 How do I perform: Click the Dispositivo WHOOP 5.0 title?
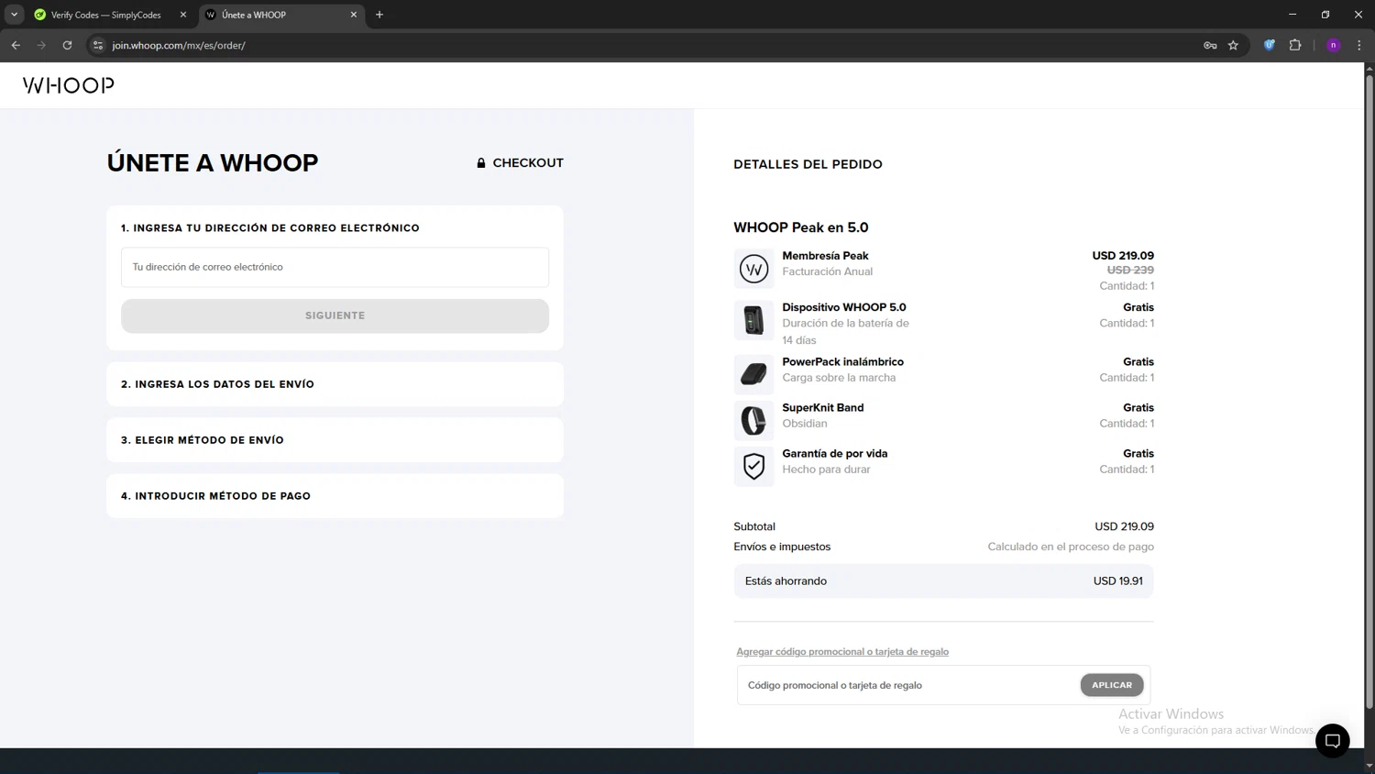coord(844,307)
